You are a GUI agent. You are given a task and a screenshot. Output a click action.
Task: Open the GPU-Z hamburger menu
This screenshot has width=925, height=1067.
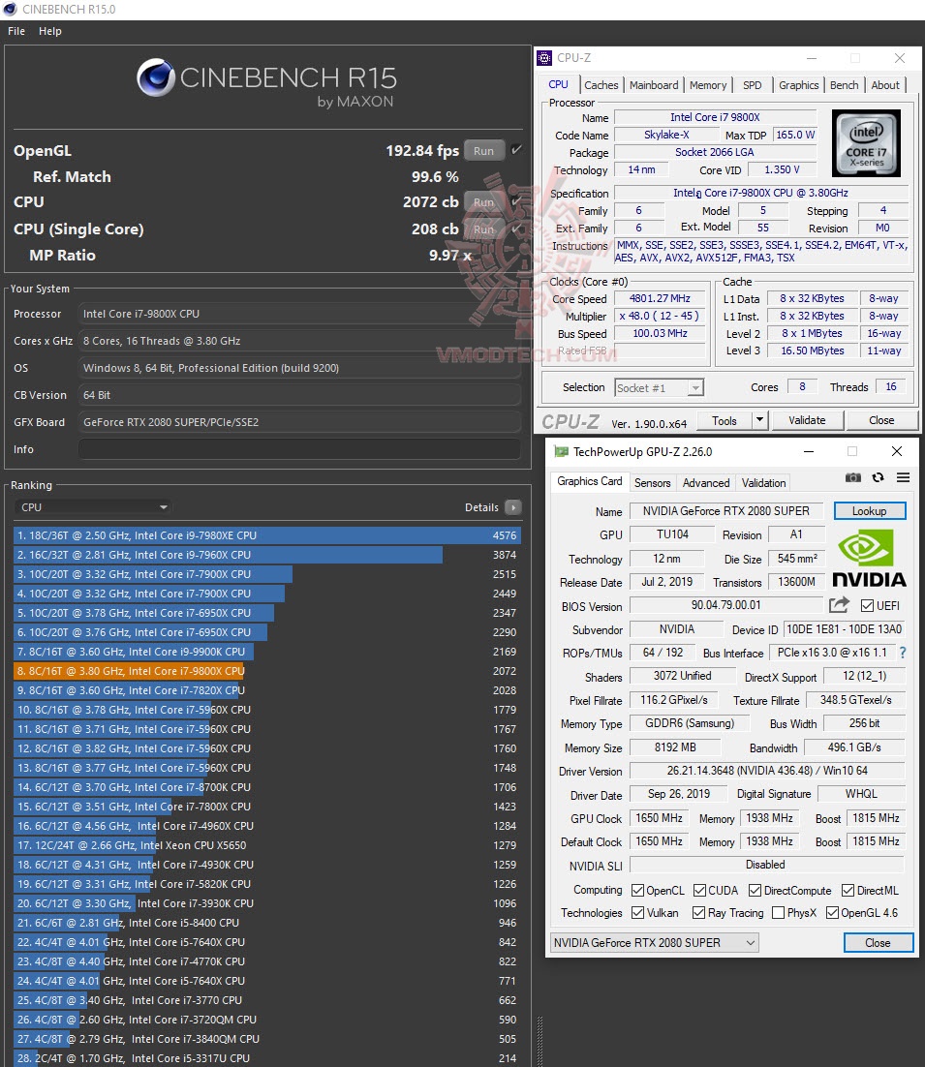[904, 477]
